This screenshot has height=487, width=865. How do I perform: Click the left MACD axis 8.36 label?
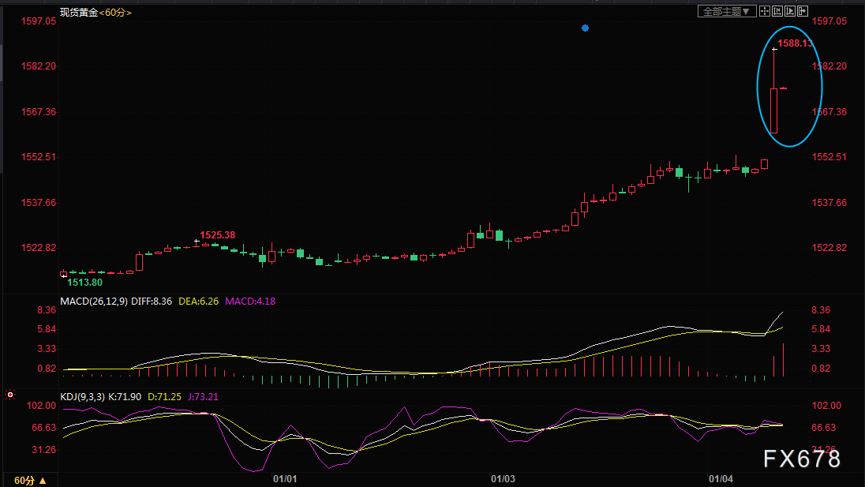pyautogui.click(x=47, y=310)
